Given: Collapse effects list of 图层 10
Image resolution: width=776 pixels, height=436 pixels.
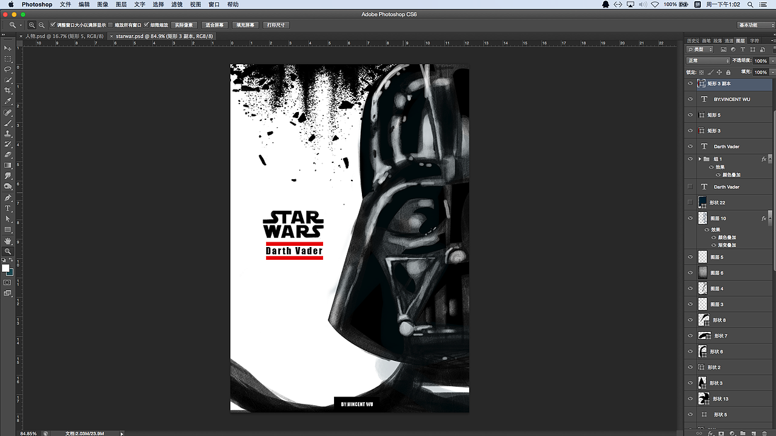Looking at the screenshot, I should click(770, 218).
